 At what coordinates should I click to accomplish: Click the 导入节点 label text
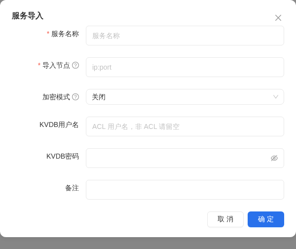click(x=56, y=66)
